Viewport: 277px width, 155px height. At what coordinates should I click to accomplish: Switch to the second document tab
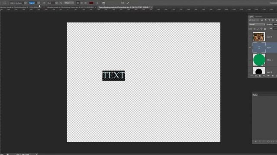[70, 7]
